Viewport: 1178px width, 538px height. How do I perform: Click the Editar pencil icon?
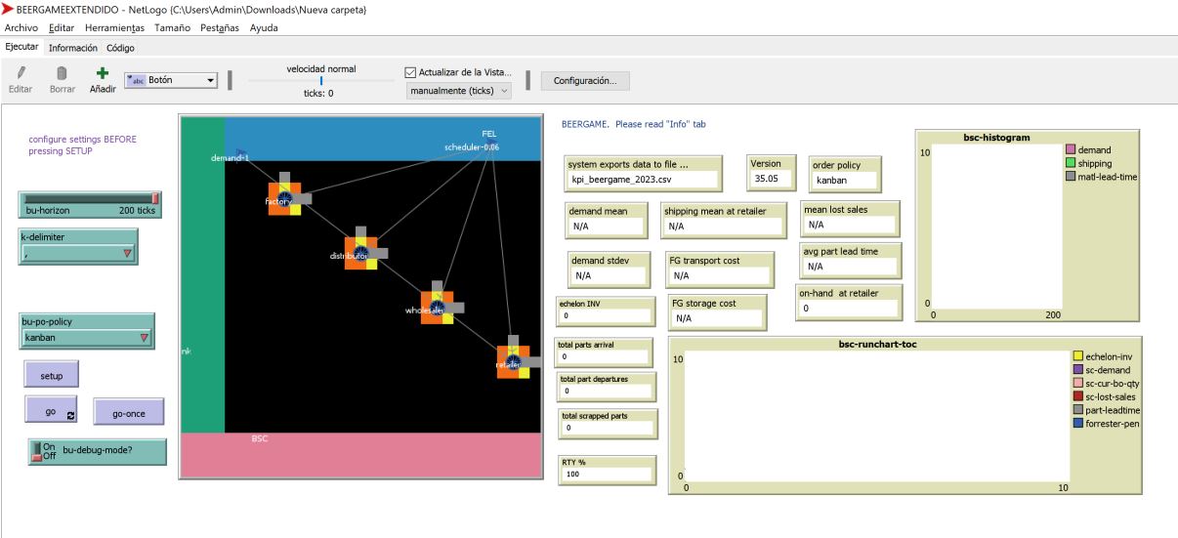coord(20,73)
